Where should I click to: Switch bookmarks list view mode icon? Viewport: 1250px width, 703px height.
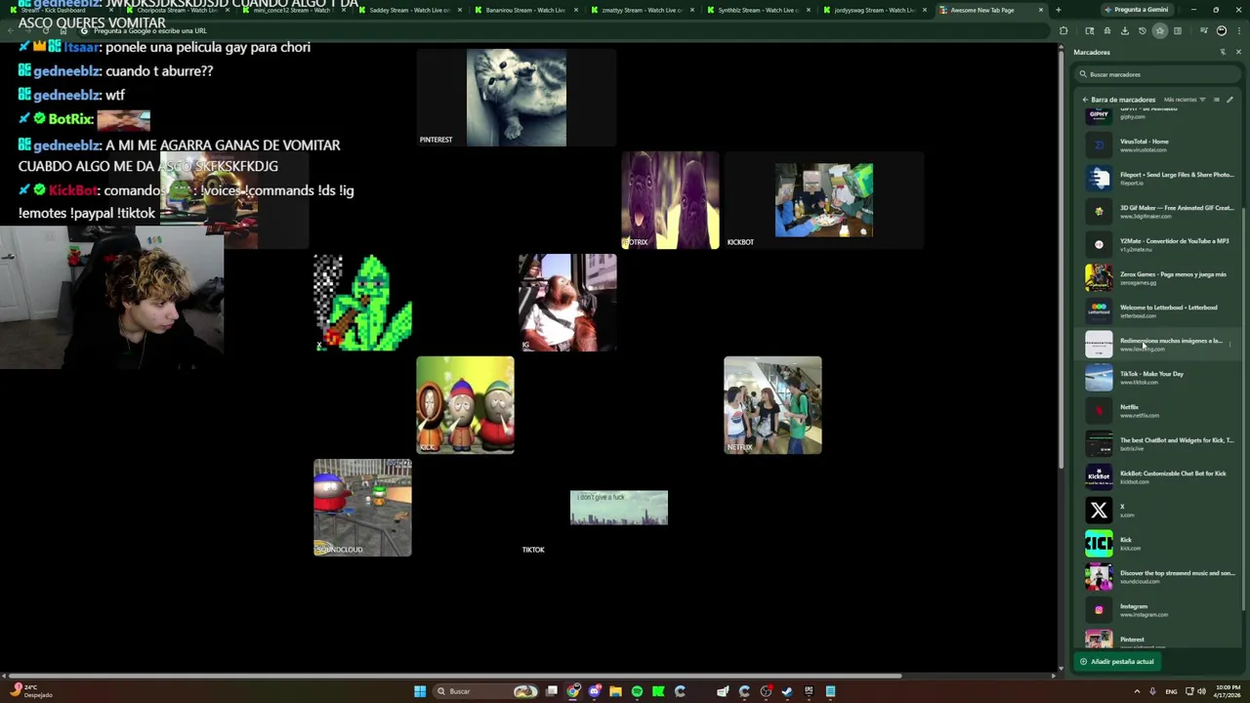1217,100
